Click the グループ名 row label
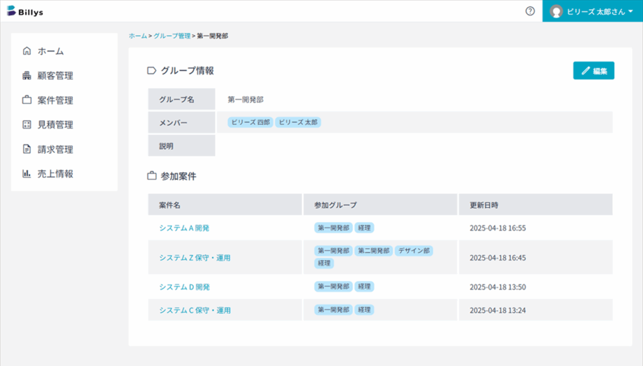 pyautogui.click(x=181, y=99)
